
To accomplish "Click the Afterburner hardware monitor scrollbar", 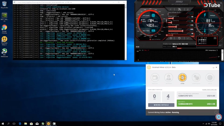I will click(x=222, y=55).
